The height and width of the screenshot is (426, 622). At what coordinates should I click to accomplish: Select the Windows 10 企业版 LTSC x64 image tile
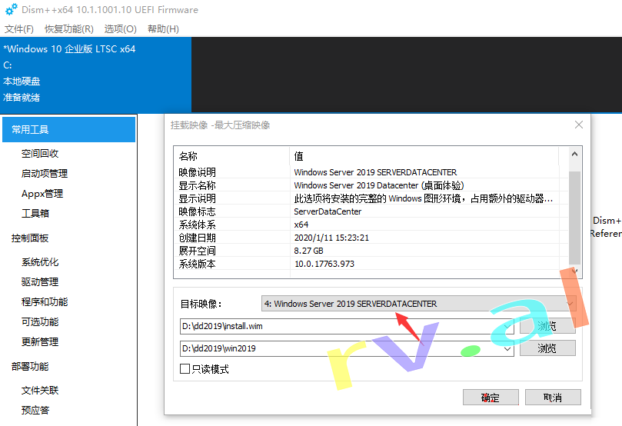pos(95,75)
